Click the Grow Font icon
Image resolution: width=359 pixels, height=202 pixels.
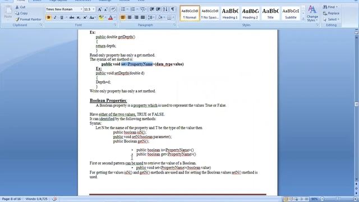(x=100, y=10)
